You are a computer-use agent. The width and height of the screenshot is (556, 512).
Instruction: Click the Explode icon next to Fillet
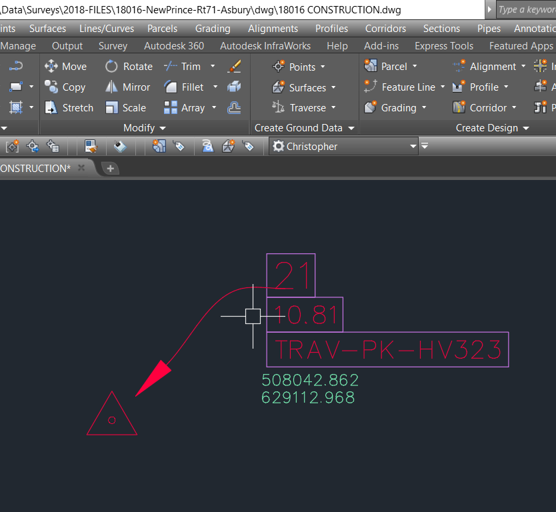coord(234,87)
